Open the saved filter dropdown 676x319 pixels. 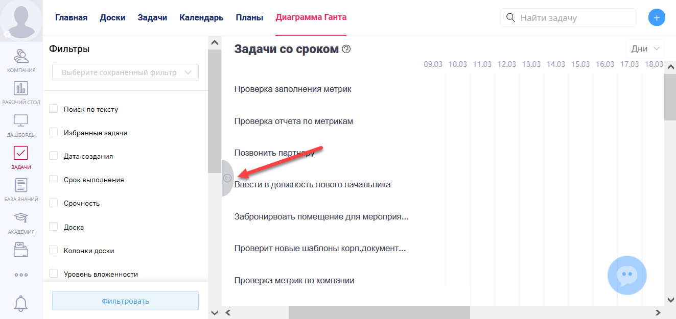125,72
